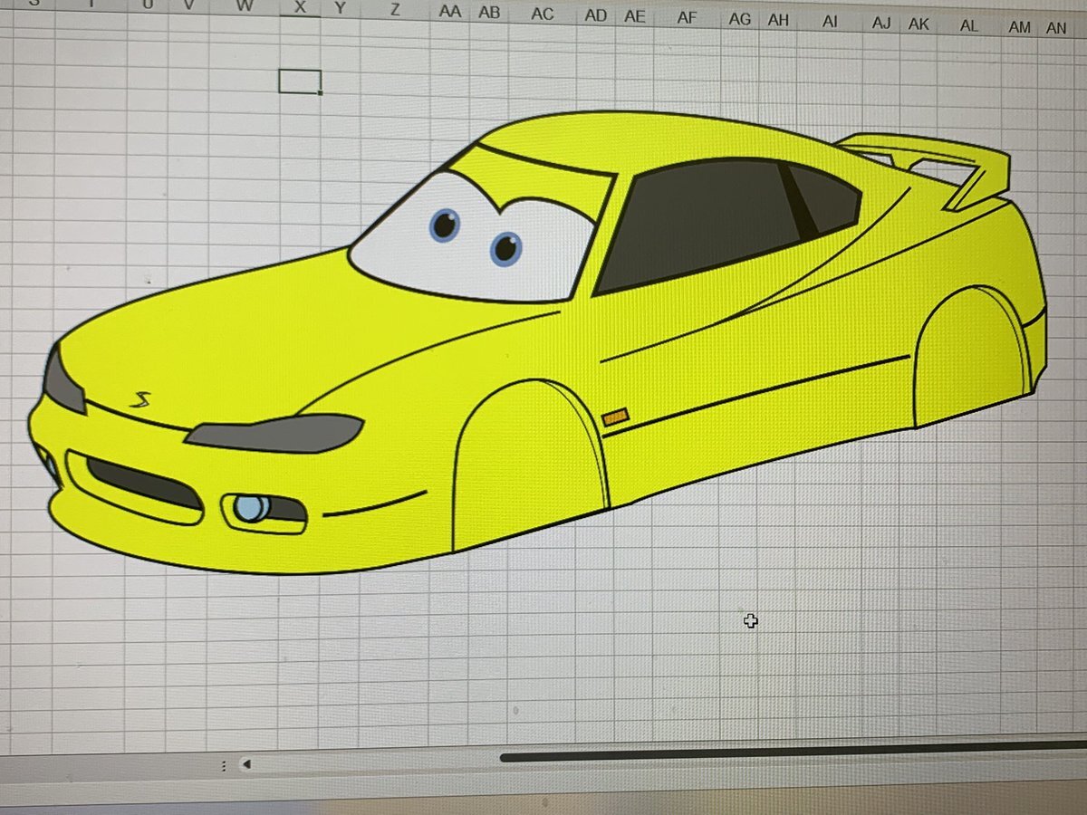Viewport: 1087px width, 815px height.
Task: Select the front wheel arch shape
Action: 528,466
